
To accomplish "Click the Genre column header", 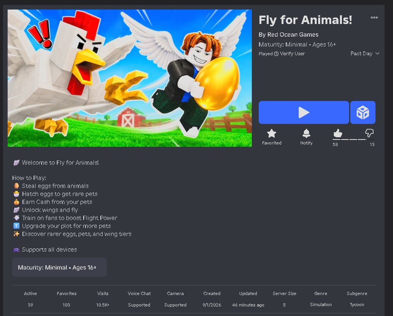I will point(321,293).
